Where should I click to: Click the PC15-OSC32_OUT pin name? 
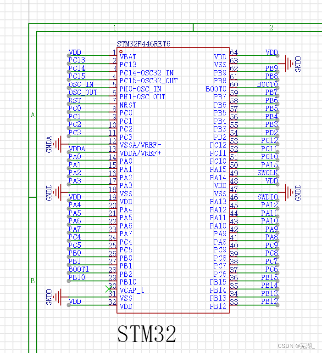(x=149, y=81)
